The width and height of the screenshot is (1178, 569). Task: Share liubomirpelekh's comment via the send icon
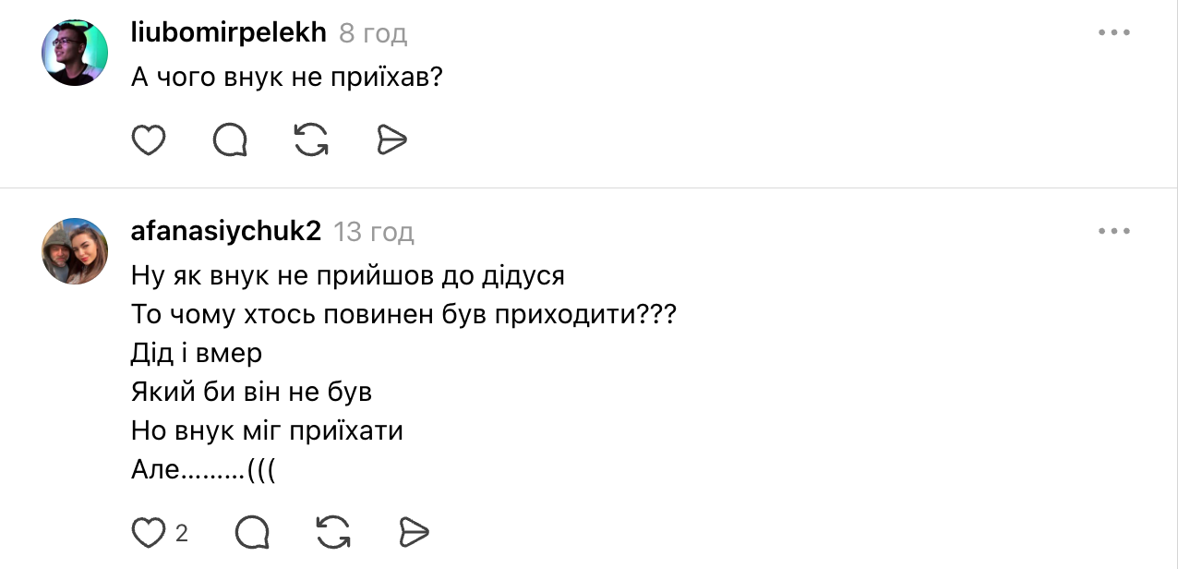pyautogui.click(x=392, y=140)
